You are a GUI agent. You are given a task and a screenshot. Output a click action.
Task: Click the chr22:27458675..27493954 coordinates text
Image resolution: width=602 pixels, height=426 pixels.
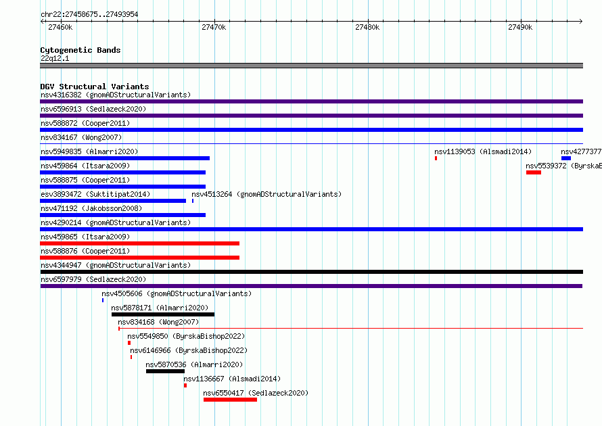pos(89,14)
